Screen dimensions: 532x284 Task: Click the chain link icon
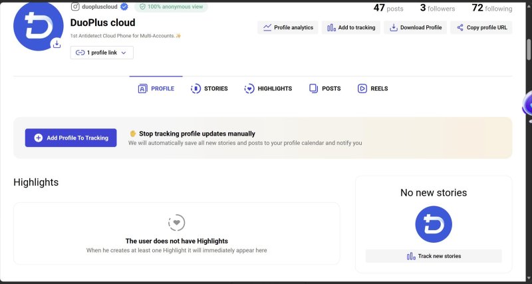[80, 53]
